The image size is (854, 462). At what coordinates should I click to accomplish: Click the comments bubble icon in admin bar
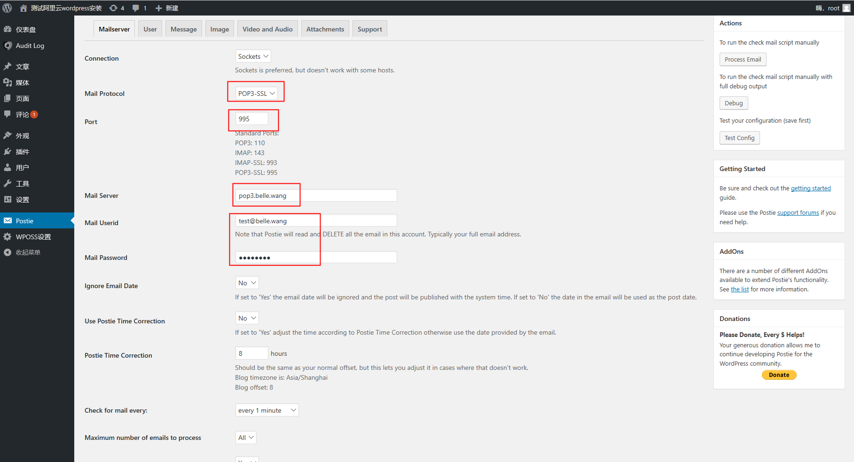tap(136, 8)
